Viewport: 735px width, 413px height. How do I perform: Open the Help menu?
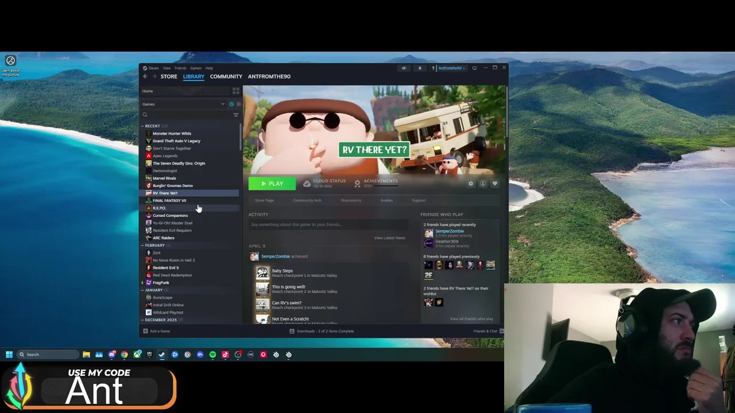click(209, 68)
